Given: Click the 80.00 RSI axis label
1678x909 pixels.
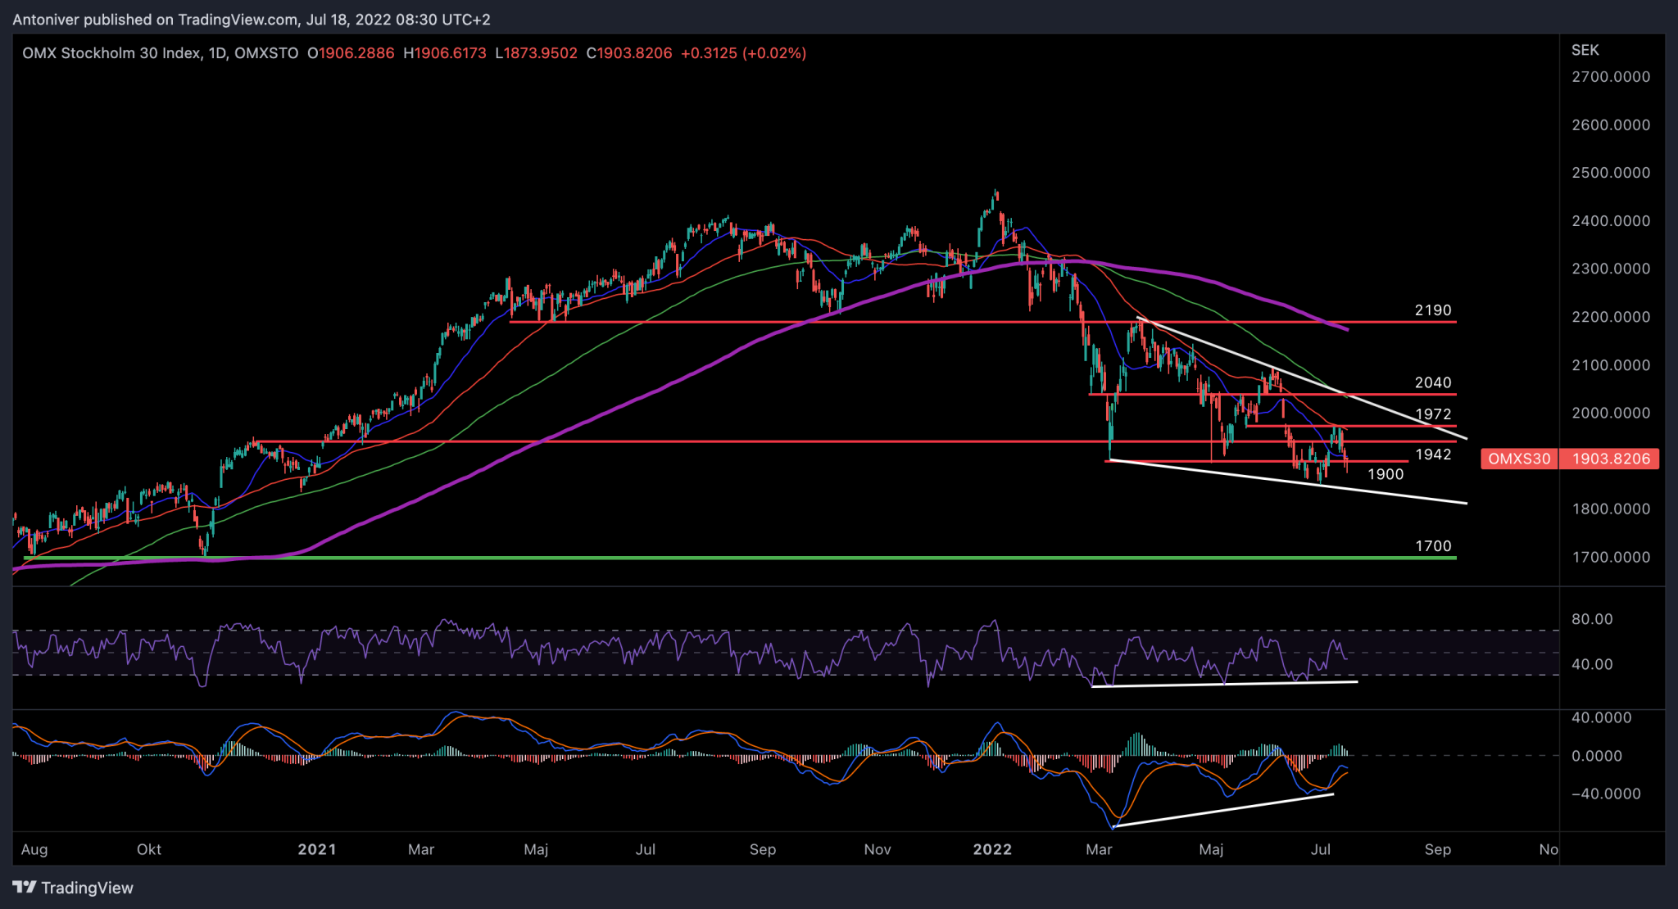Looking at the screenshot, I should pyautogui.click(x=1591, y=619).
